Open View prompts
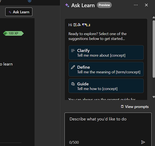The height and width of the screenshot is (146, 155). [135, 107]
